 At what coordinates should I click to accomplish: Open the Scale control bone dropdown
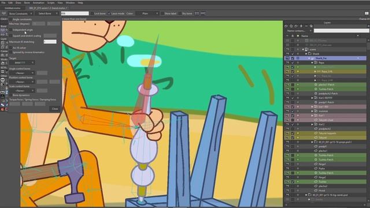click(22, 91)
